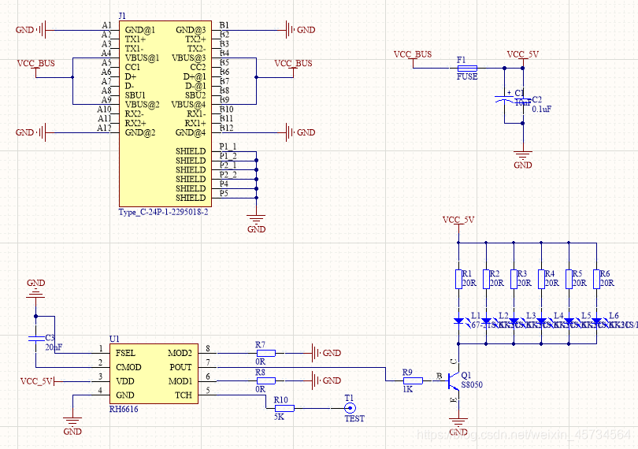
Task: Click MOD2 pin name on U1
Action: 180,353
